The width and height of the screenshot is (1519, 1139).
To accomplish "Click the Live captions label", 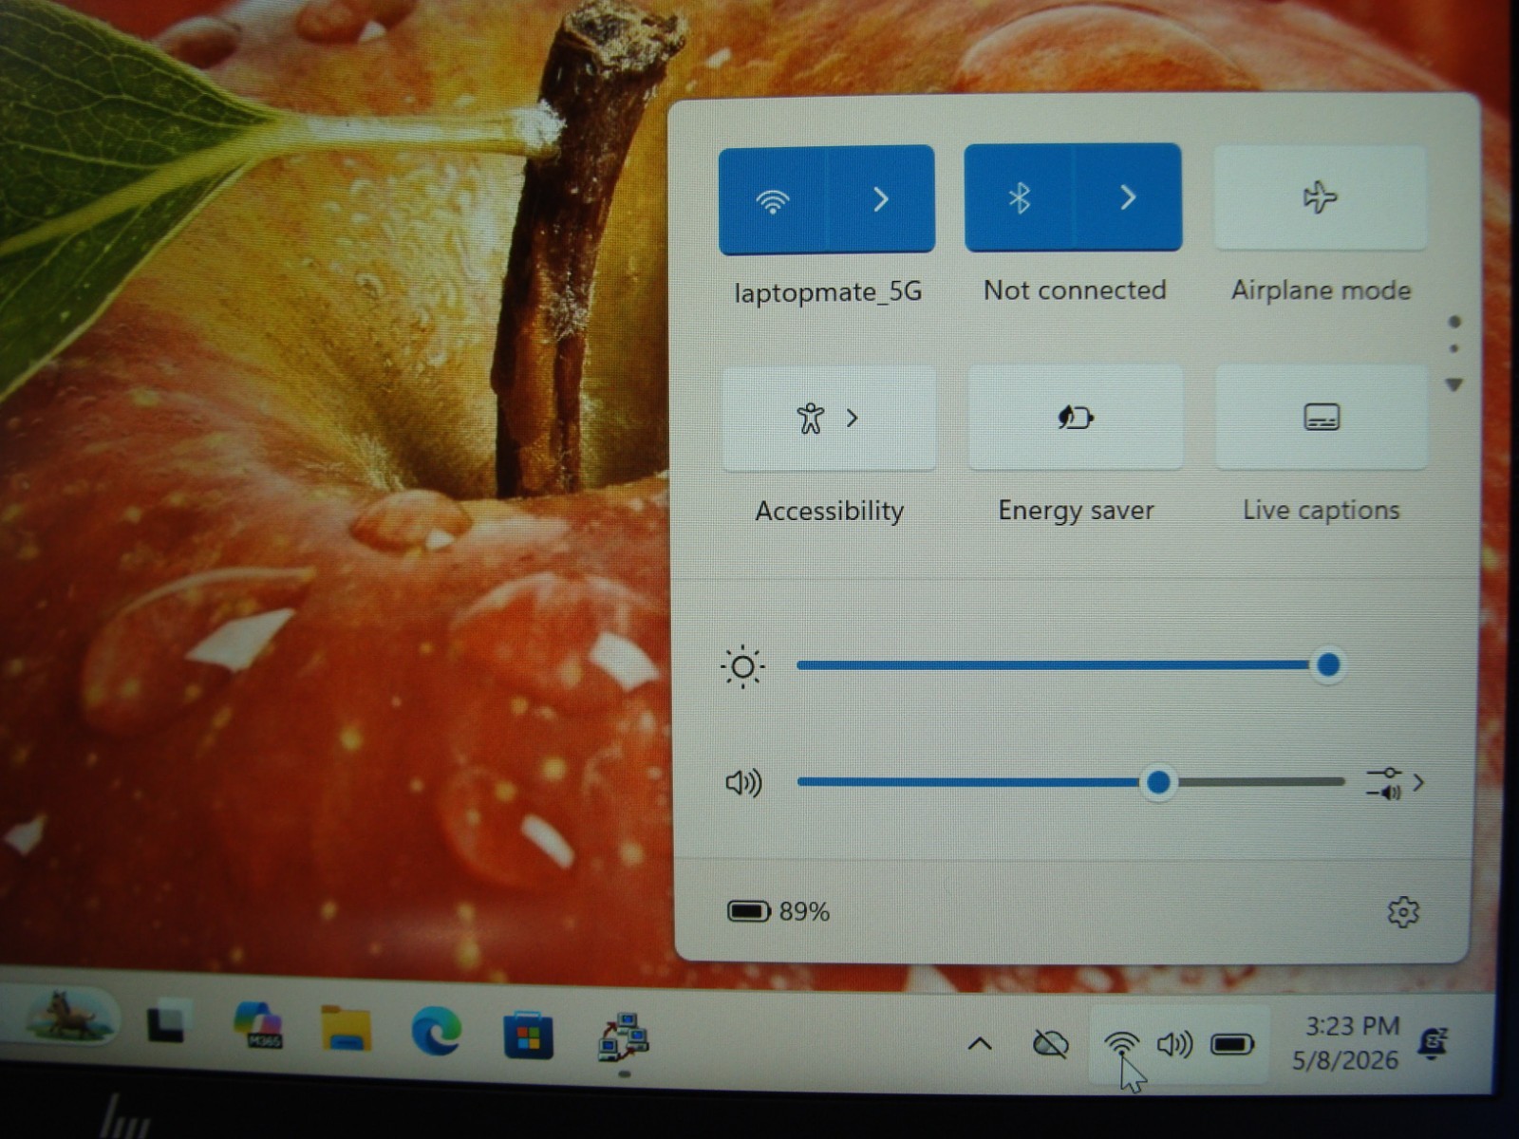I will coord(1322,510).
